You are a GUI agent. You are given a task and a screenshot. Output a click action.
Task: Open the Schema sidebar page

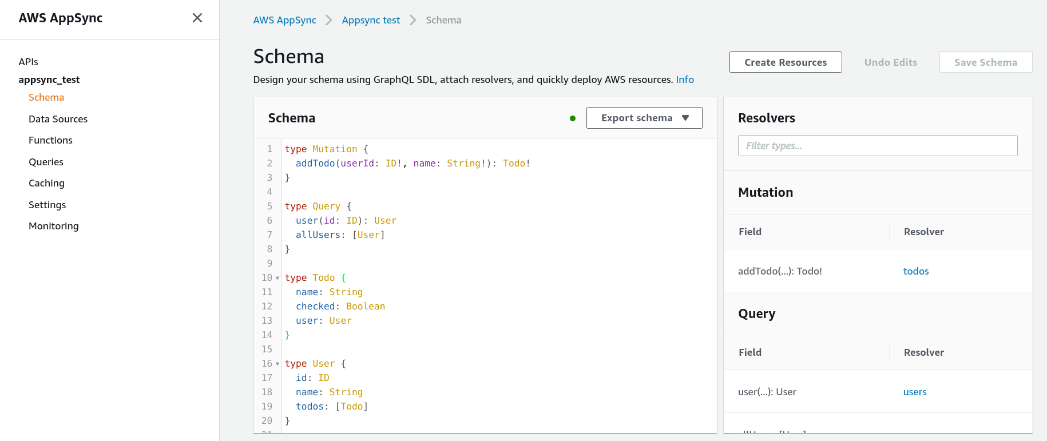coord(46,97)
